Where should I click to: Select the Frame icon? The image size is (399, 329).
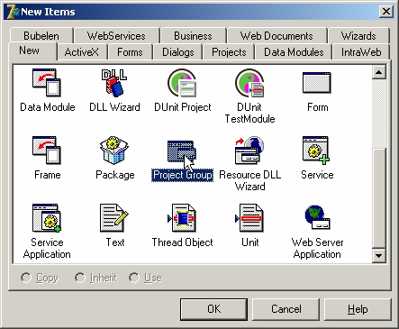[x=47, y=151]
